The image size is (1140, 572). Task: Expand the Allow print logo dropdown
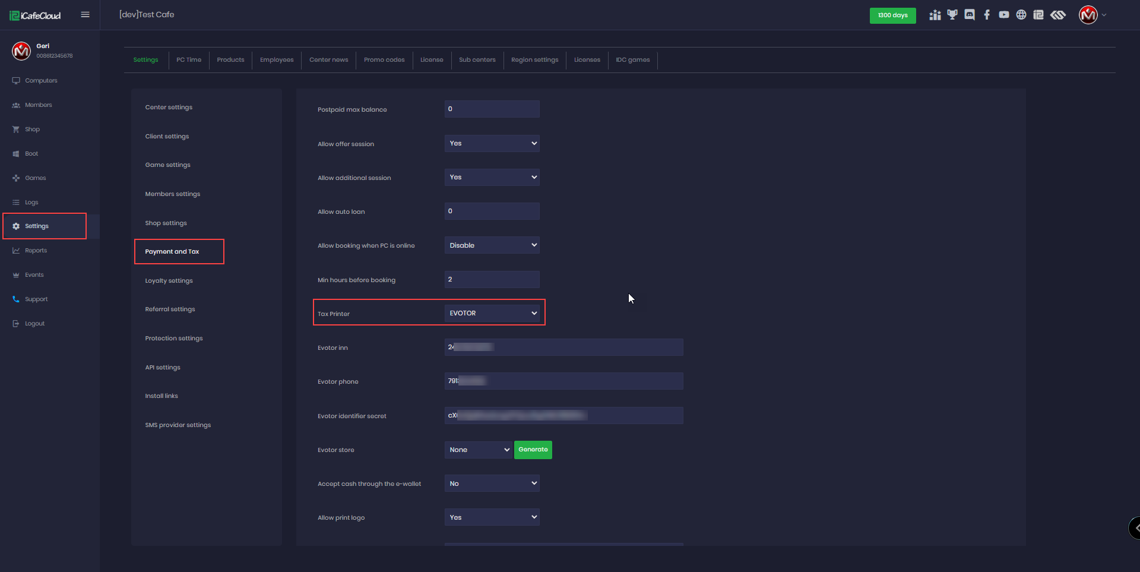pos(492,517)
